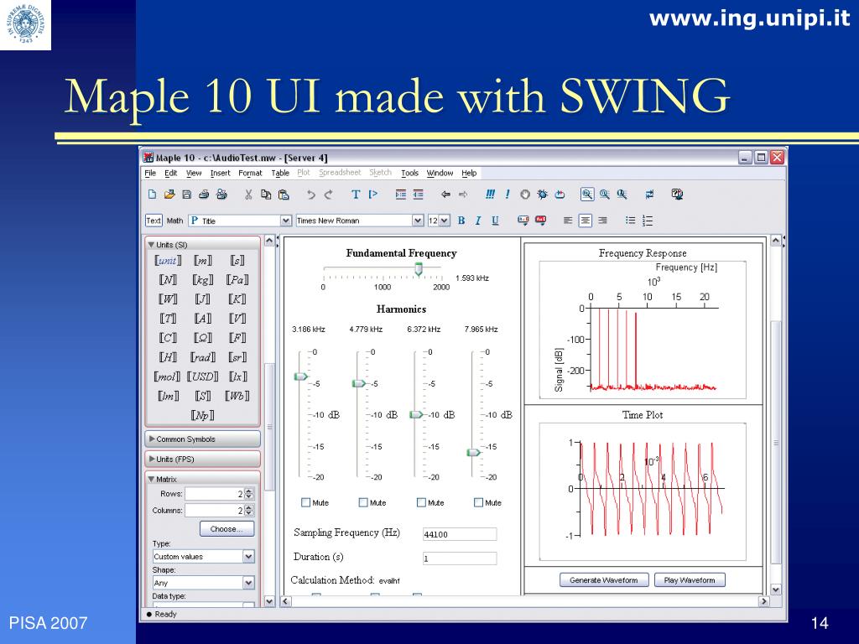
Task: Apply bold formatting with B icon
Action: (461, 221)
